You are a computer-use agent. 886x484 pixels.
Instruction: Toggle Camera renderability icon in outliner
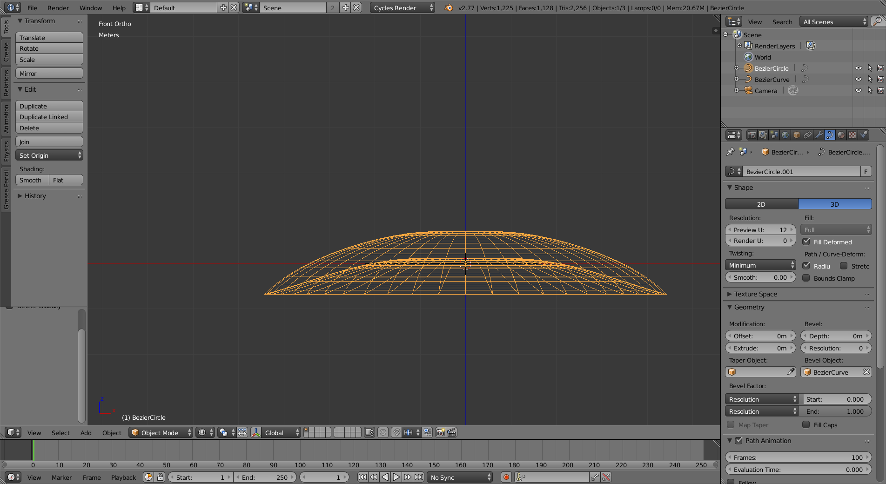click(880, 90)
